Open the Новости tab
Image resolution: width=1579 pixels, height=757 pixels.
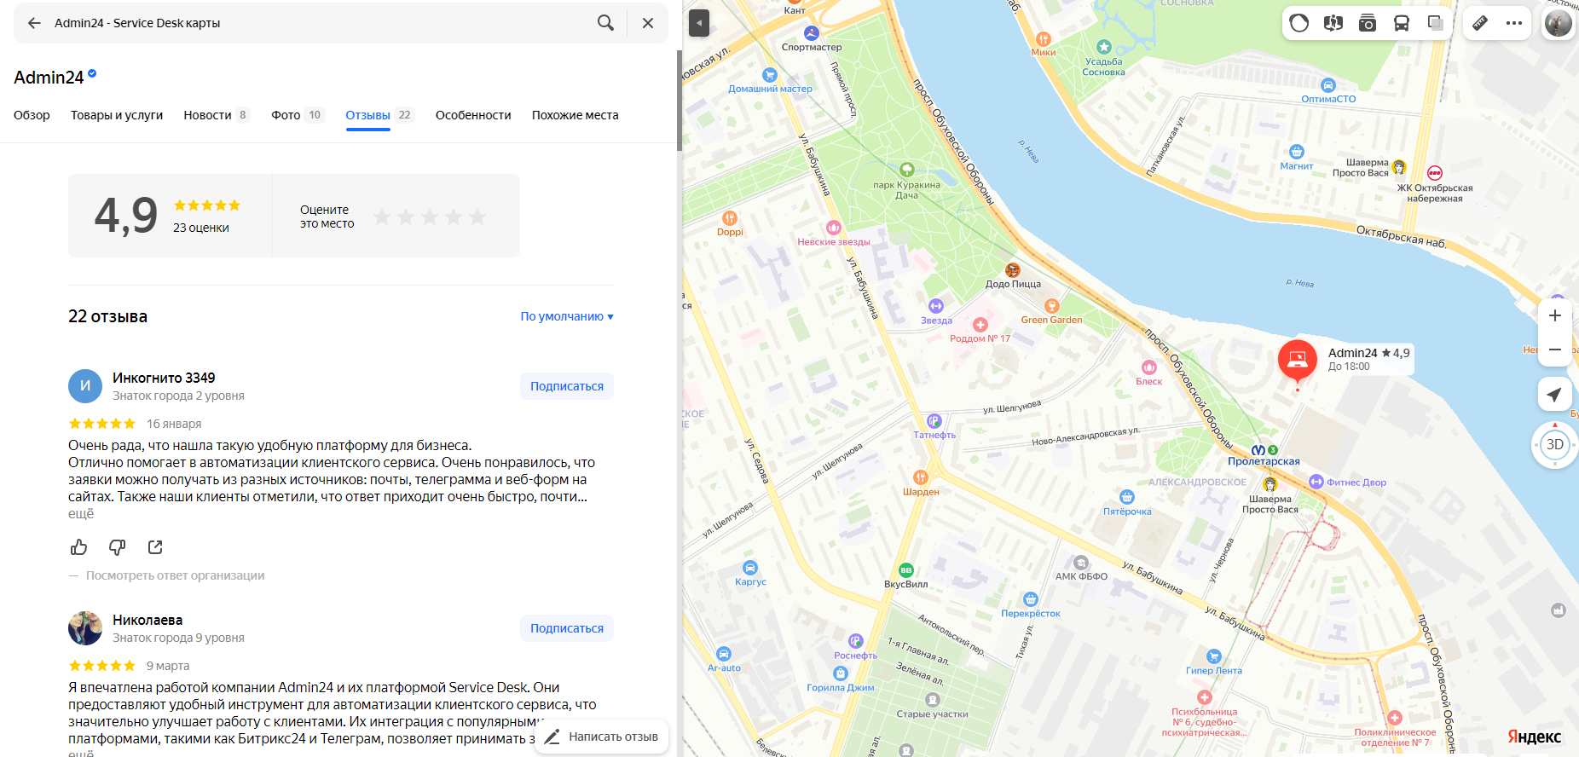[x=217, y=115]
